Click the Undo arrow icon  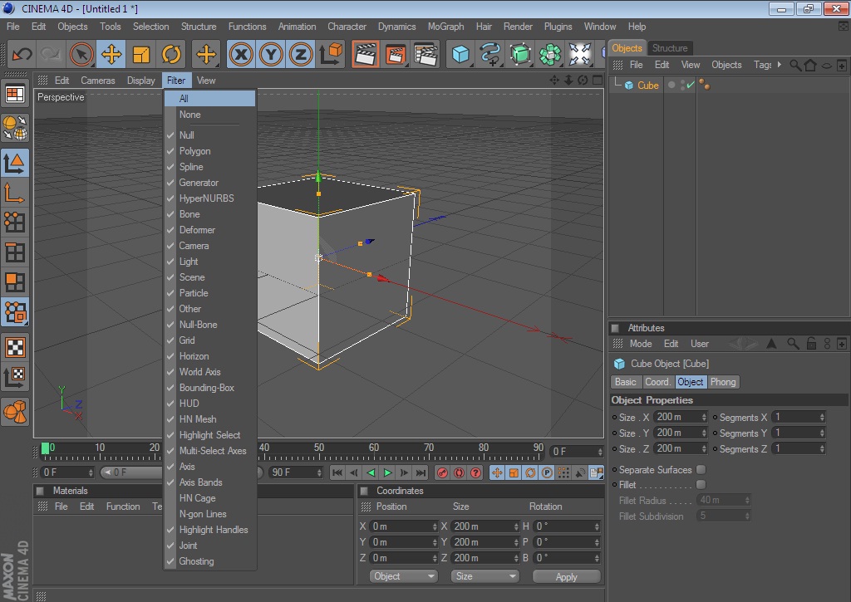click(22, 54)
